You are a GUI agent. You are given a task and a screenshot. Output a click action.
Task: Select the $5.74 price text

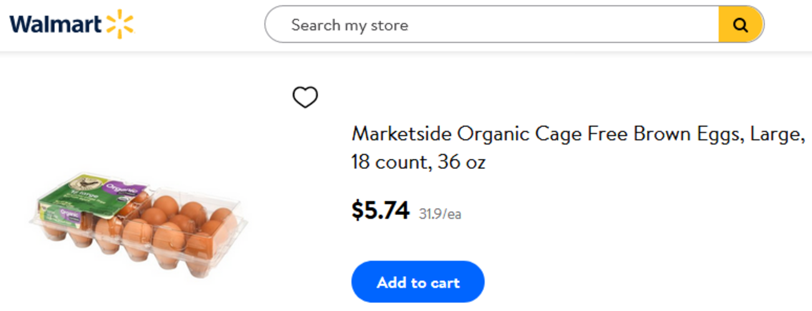click(380, 211)
